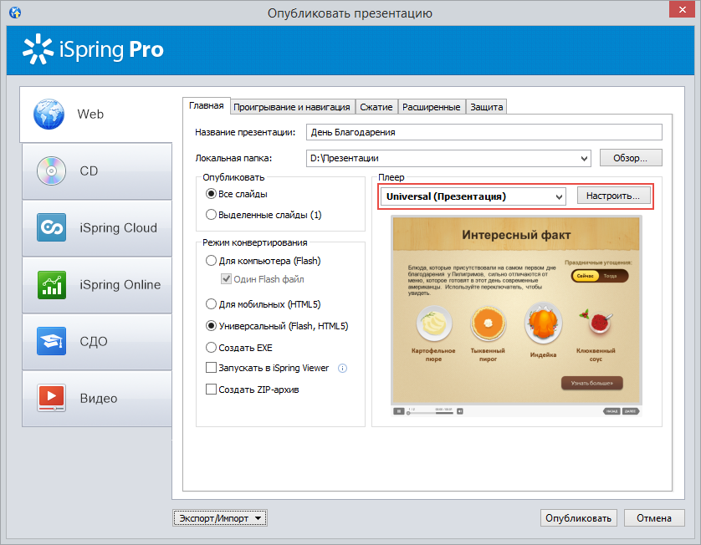Click the Тыквенный пирог image in preview
Screen dimensions: 701x545
point(489,322)
